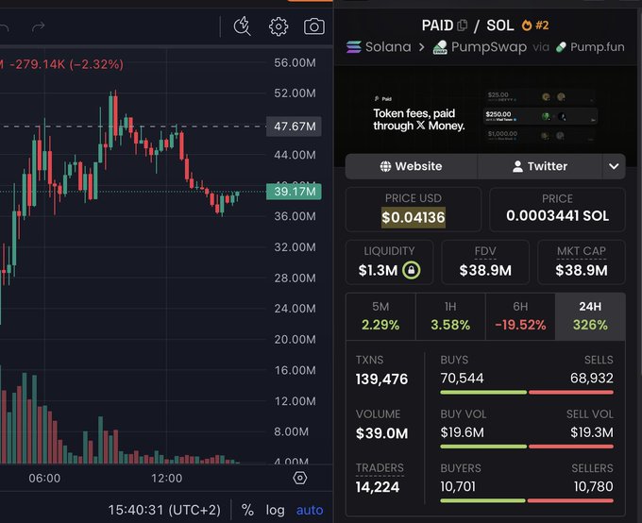Screen dimensions: 642x523
Task: Click the red sell volume ratio bar
Action: click(x=571, y=447)
